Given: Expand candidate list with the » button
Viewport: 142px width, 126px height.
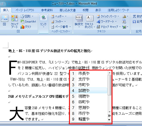Looking at the screenshot, I should (x=109, y=116).
